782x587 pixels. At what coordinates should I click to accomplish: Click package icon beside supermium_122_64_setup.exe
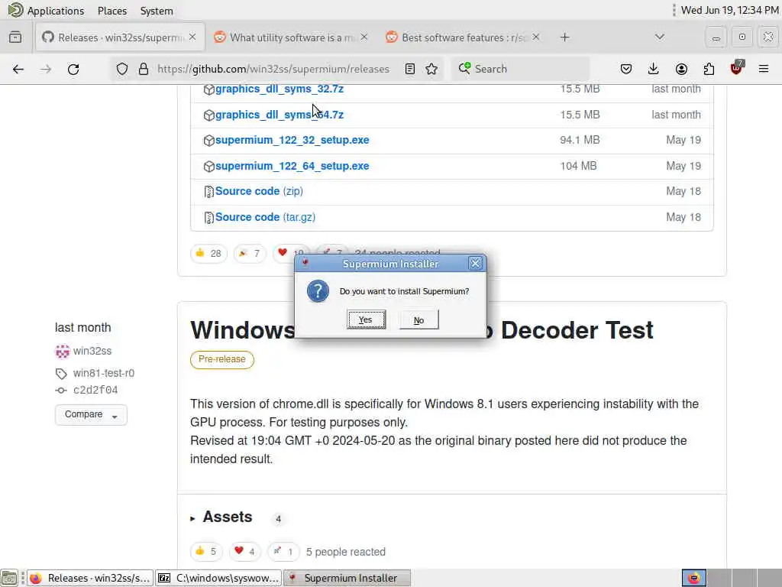coord(209,166)
